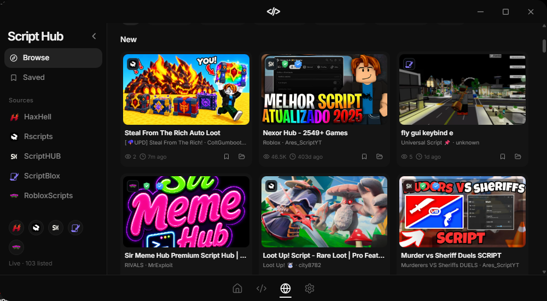Click the views count on Nexor Hub card

(275, 157)
